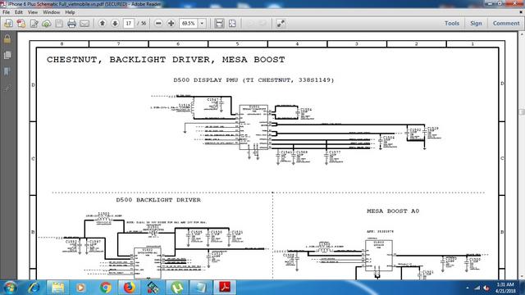Image resolution: width=525 pixels, height=295 pixels.
Task: Click the page number input field
Action: coord(129,23)
